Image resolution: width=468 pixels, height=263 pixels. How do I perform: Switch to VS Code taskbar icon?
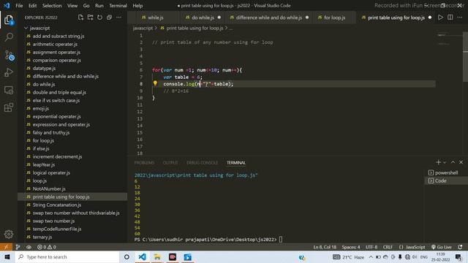pyautogui.click(x=143, y=256)
